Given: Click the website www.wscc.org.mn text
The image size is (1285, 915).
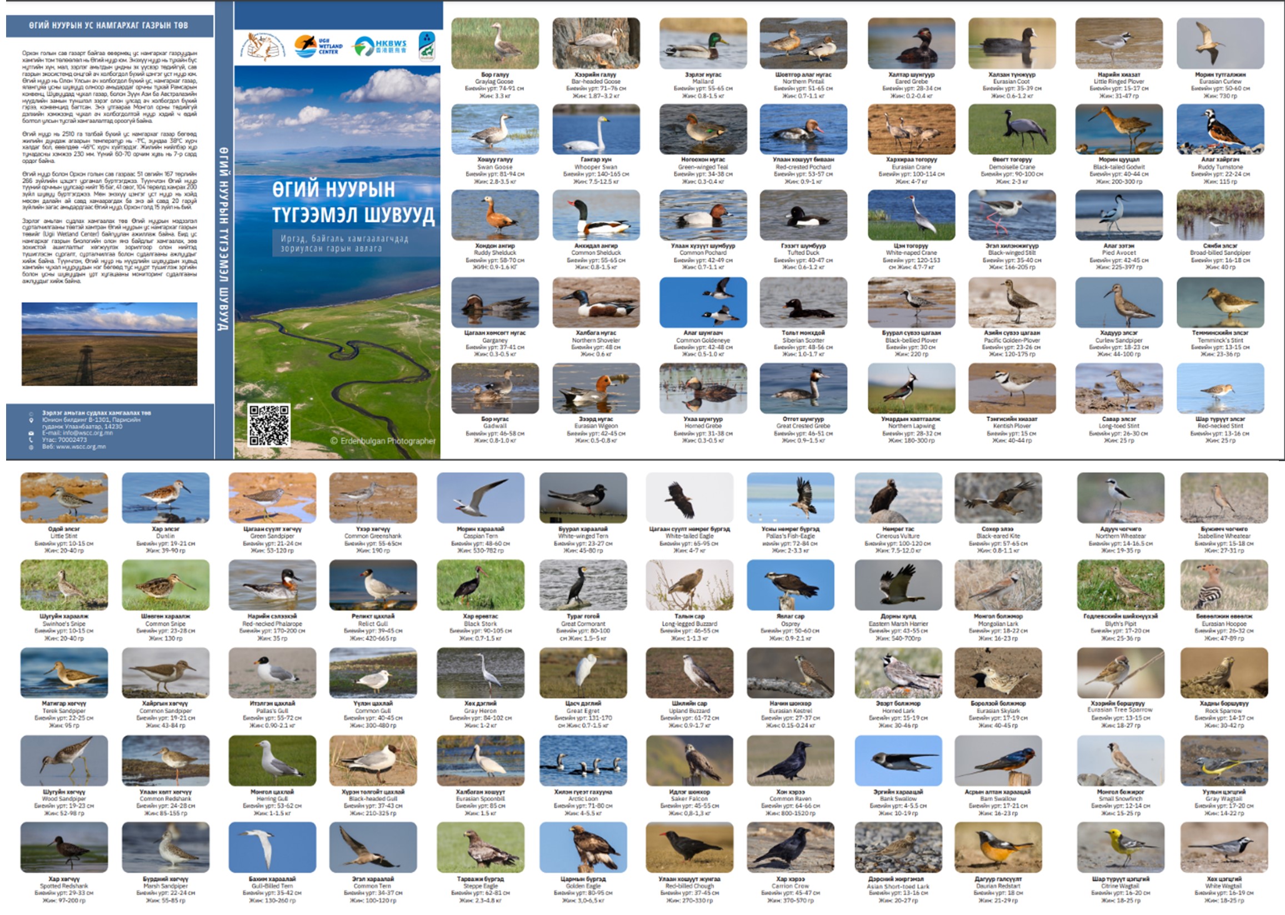Looking at the screenshot, I should tap(80, 447).
